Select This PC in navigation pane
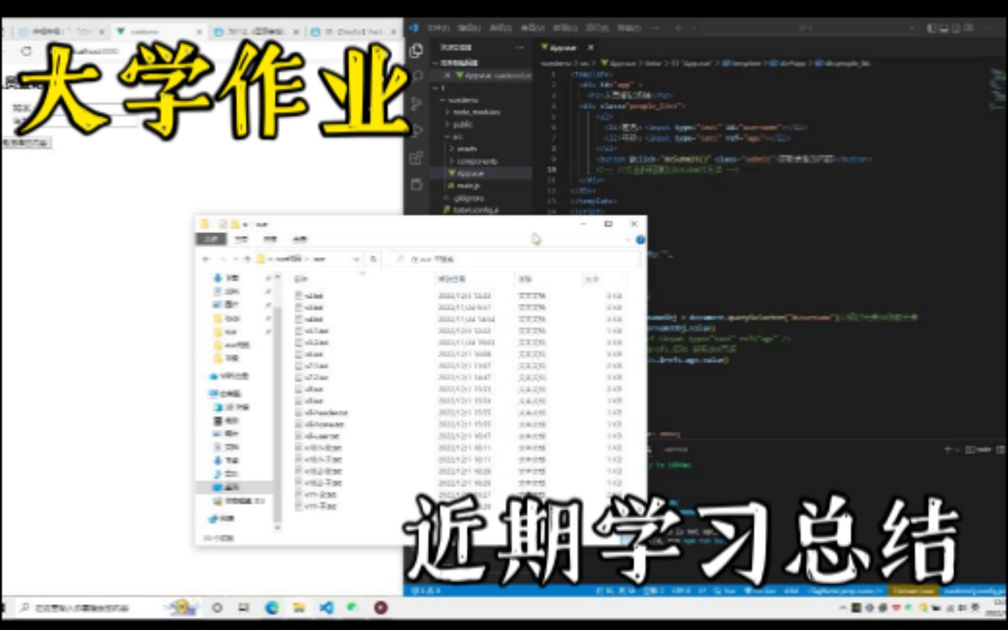The height and width of the screenshot is (630, 1008). [226, 394]
